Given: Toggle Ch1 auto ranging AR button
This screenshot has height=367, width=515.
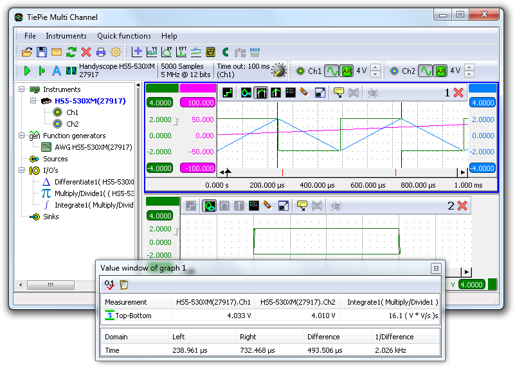Looking at the screenshot, I should coord(347,71).
